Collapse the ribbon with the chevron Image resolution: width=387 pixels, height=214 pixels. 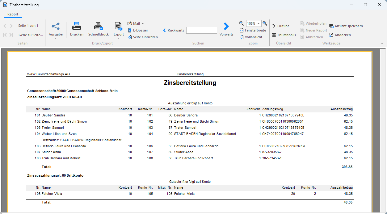[382, 44]
